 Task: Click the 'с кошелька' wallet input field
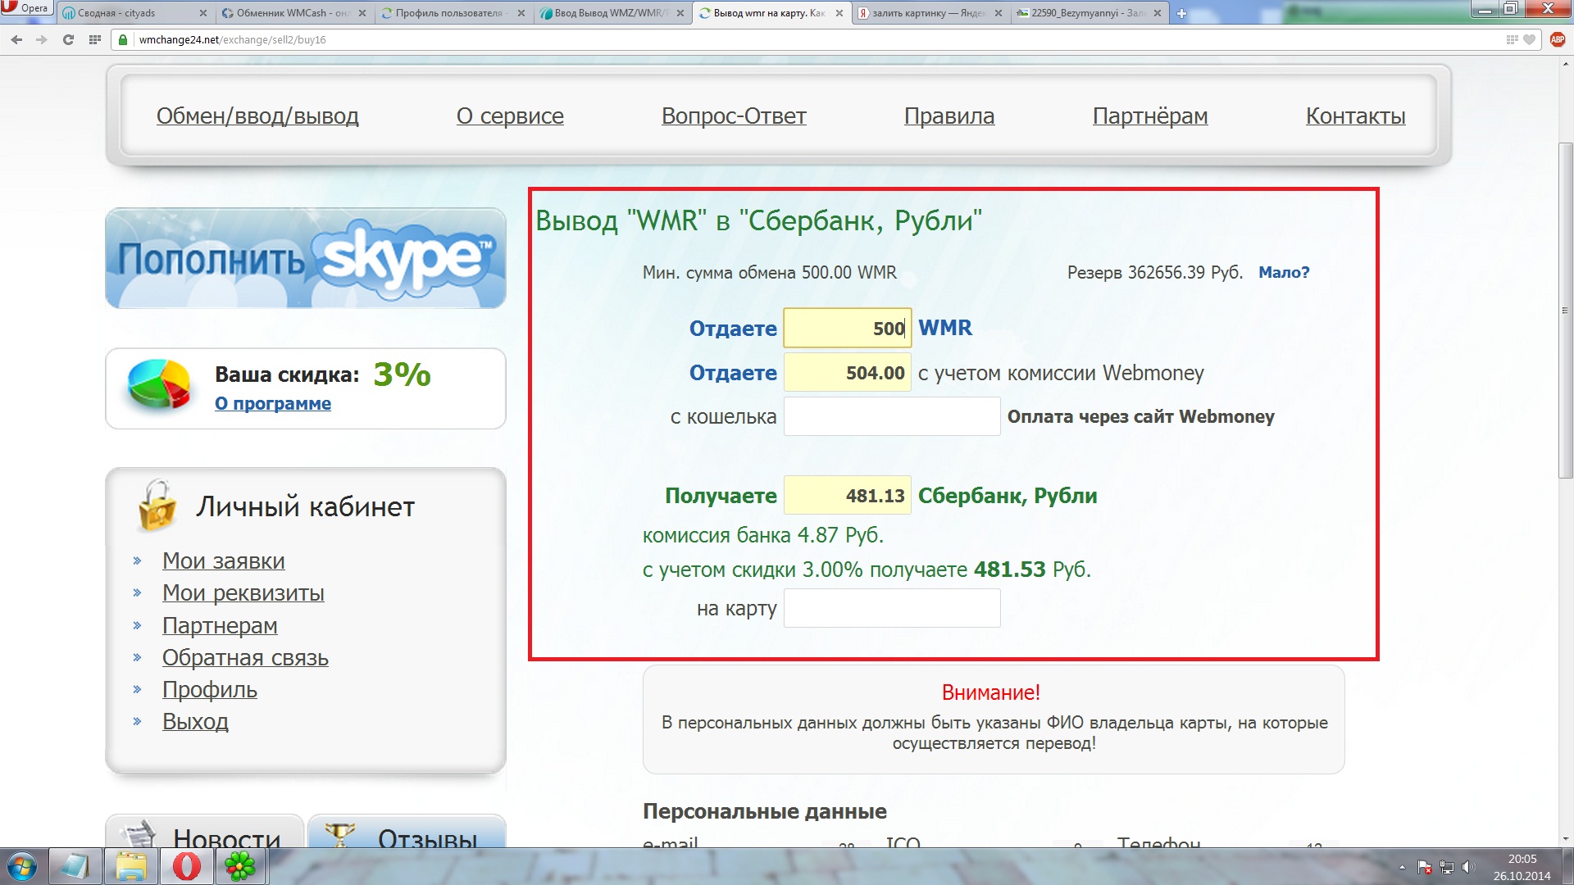[892, 416]
